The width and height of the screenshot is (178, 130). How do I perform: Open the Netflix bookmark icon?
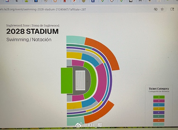tap(65, 1)
